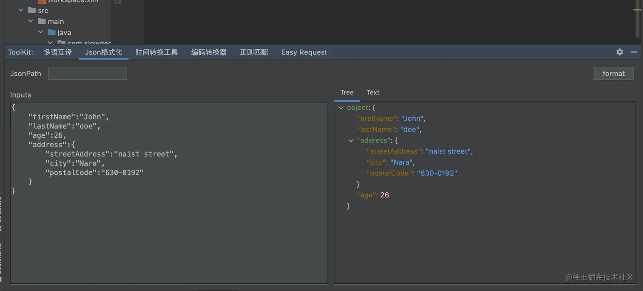Open the 时间转换工具 tab
This screenshot has width=643, height=291.
pyautogui.click(x=156, y=52)
